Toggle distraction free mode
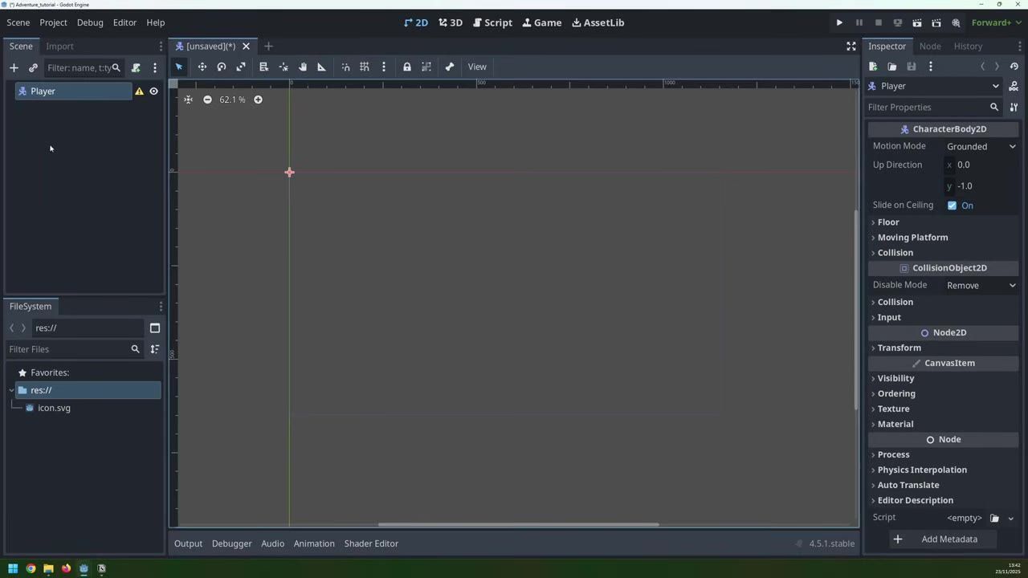The image size is (1028, 578). click(x=851, y=47)
